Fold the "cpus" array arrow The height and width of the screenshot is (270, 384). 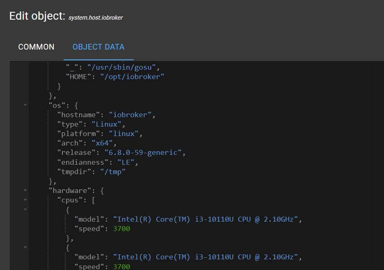tap(25, 200)
